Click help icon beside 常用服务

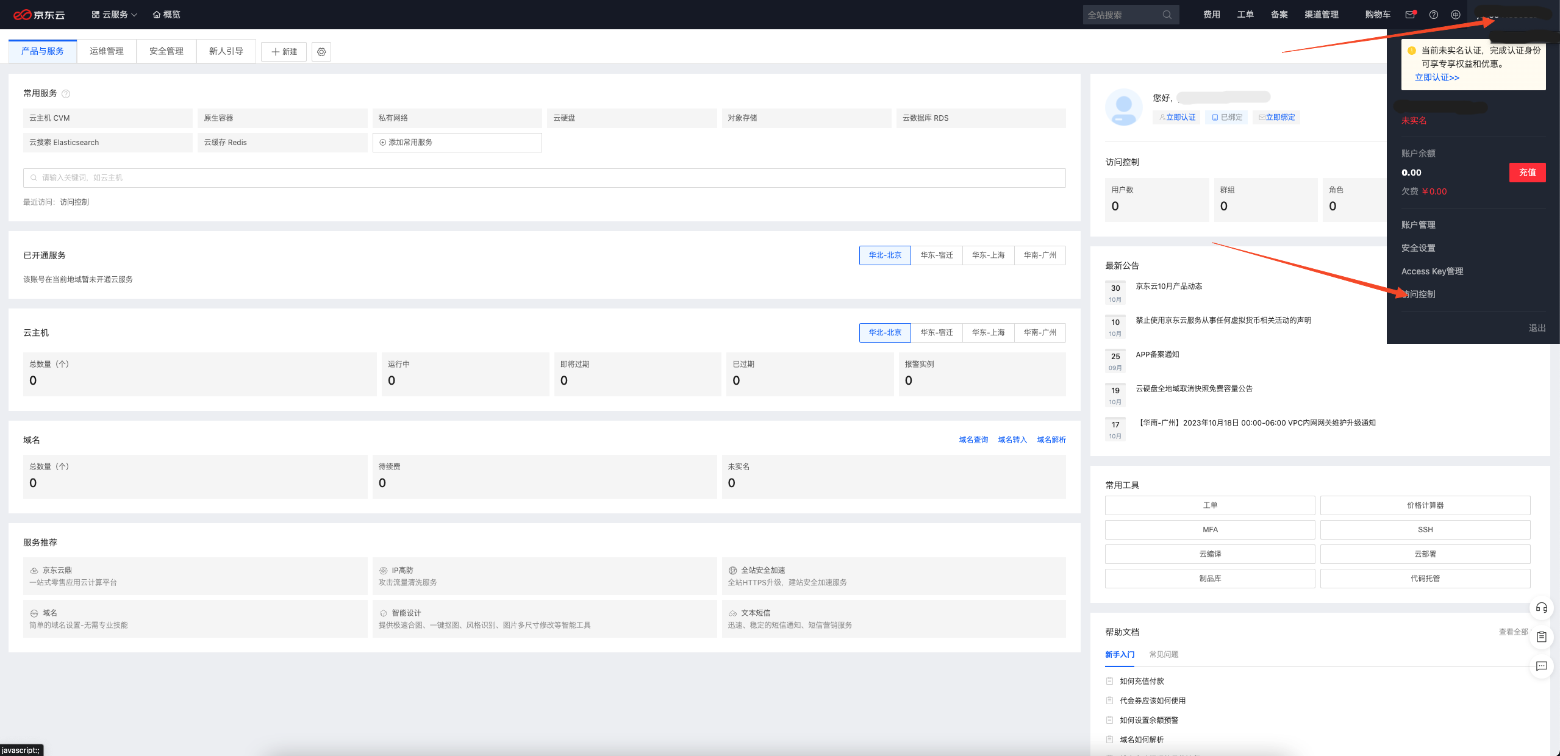[x=66, y=94]
